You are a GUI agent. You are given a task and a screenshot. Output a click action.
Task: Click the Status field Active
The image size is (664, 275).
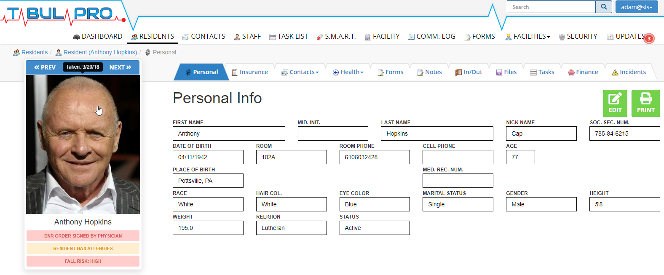click(x=375, y=228)
